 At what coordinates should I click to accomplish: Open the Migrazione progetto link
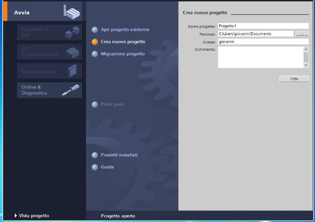[123, 54]
